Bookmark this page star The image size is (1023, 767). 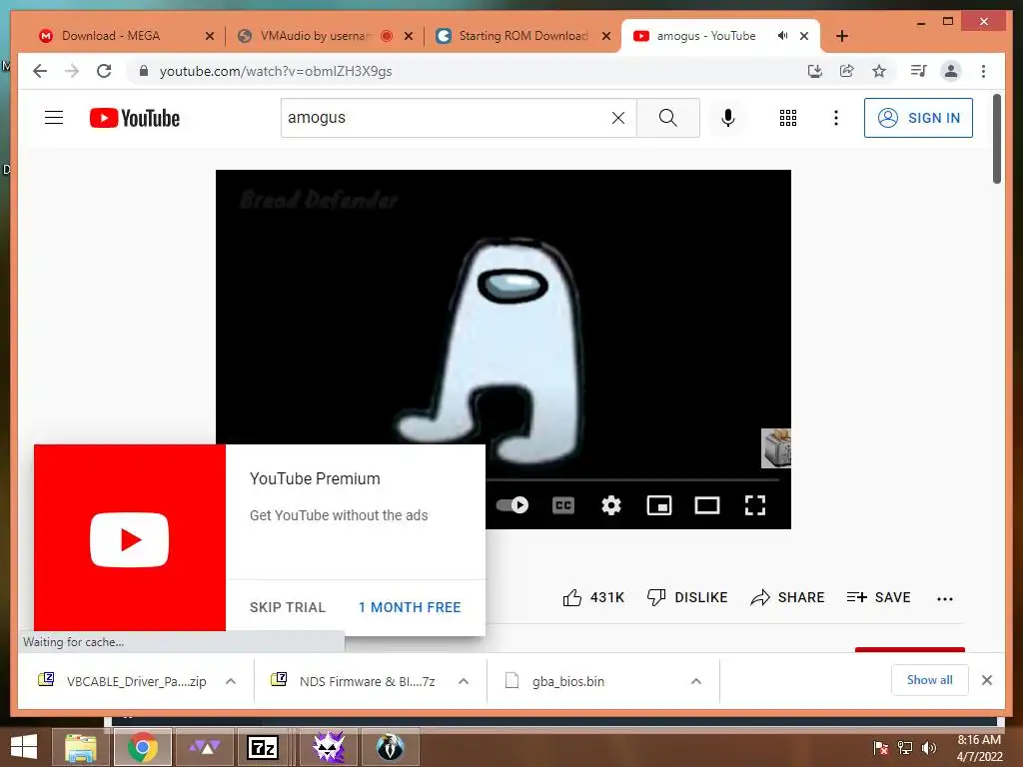tap(879, 71)
